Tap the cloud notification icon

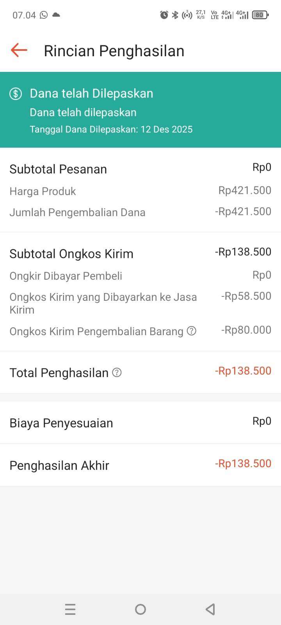tap(56, 15)
